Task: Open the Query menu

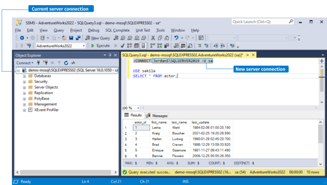Action: (59, 30)
